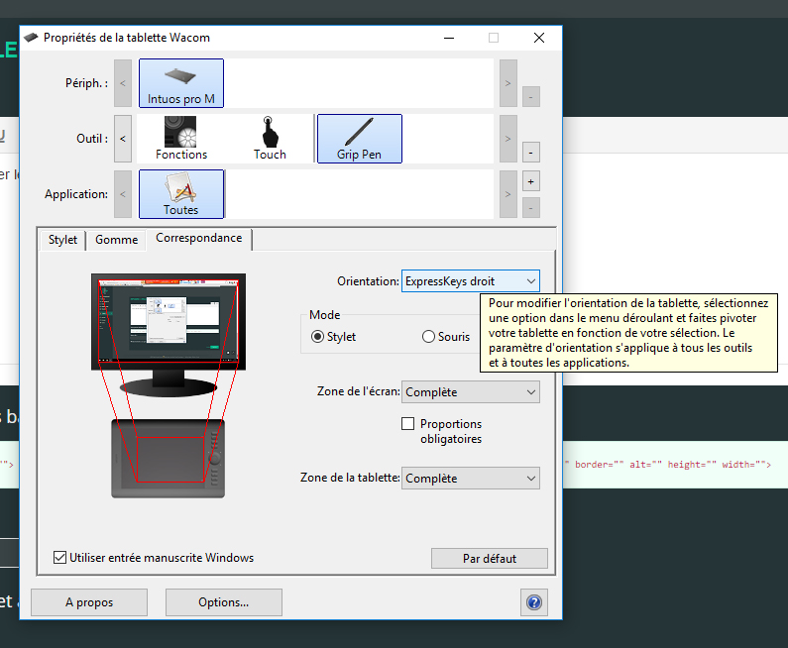788x648 pixels.
Task: Add an application with the plus button
Action: pyautogui.click(x=531, y=182)
